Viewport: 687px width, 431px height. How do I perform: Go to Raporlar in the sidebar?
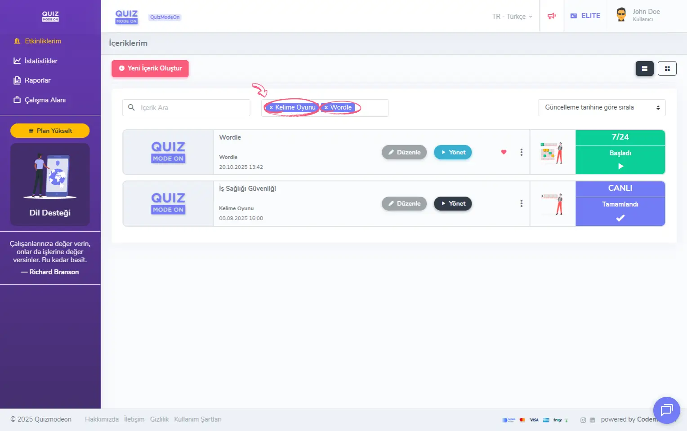[37, 80]
